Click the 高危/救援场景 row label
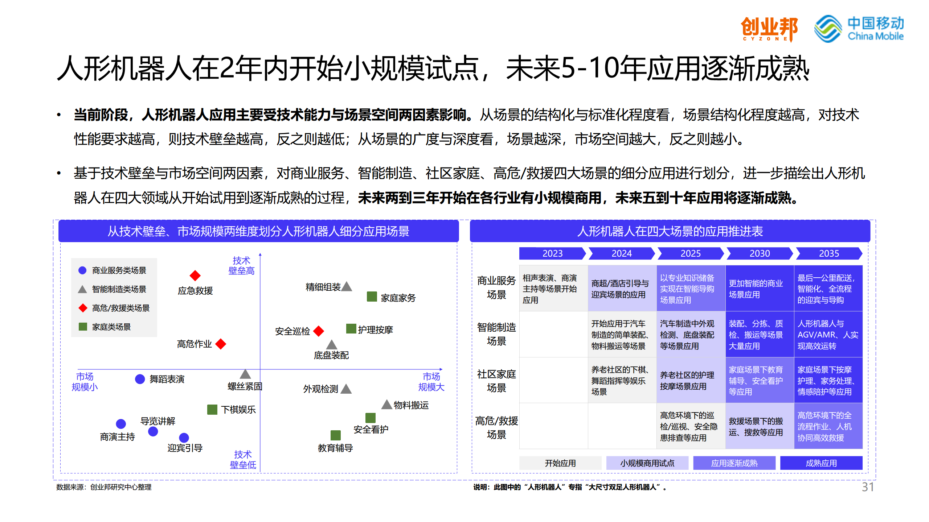The image size is (929, 522). (x=496, y=427)
